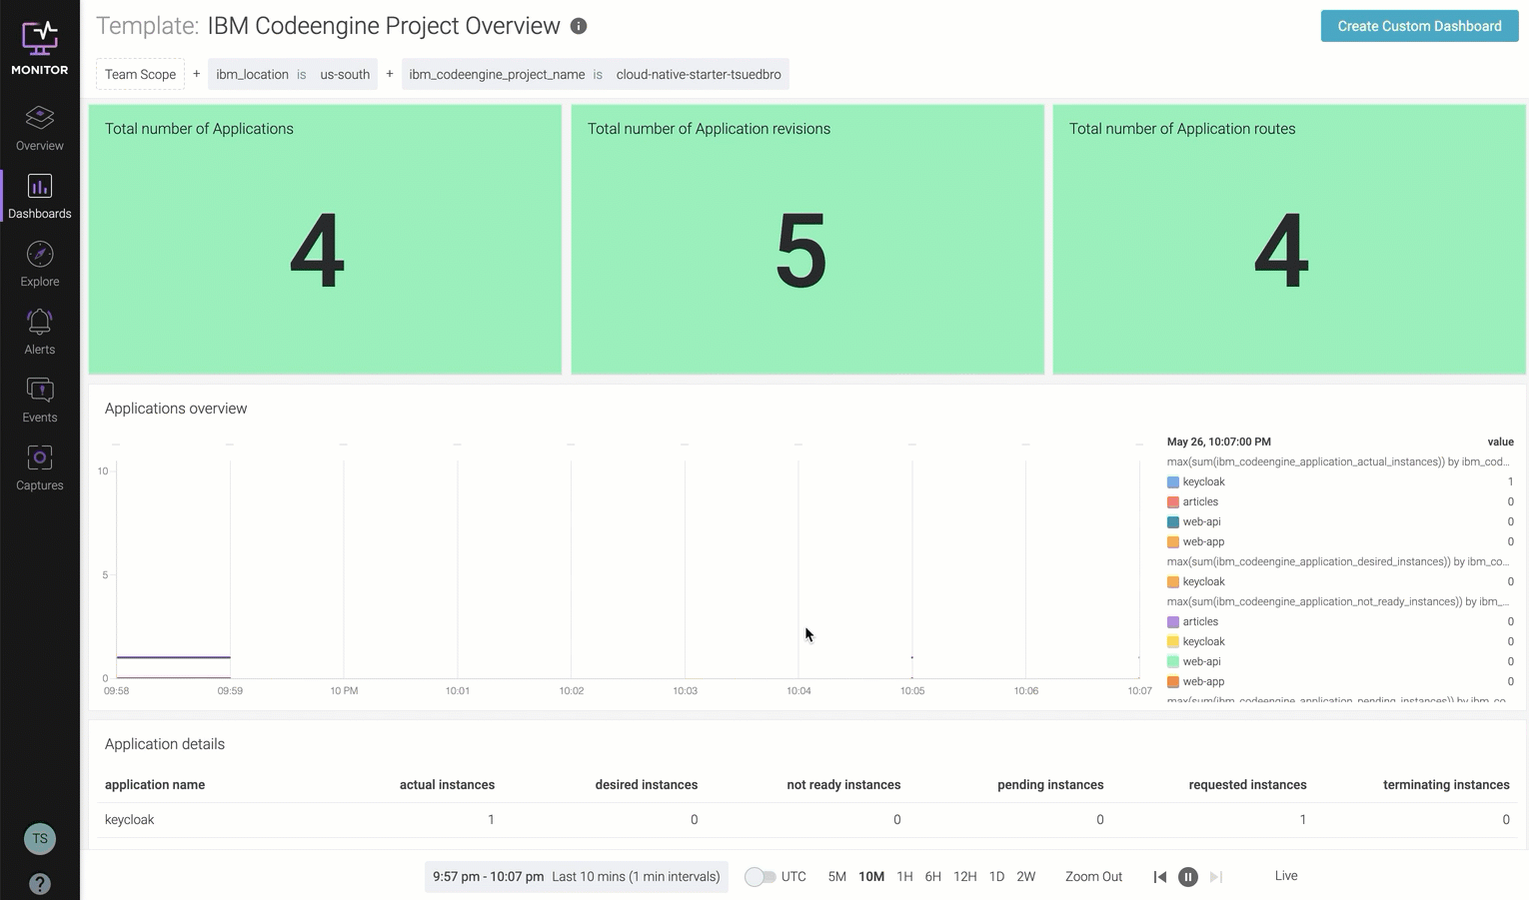Click the orange web-app actual instances swatch
Viewport: 1529px width, 900px height.
coord(1173,542)
